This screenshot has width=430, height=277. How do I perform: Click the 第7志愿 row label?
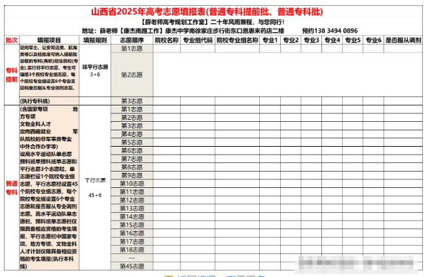[x=132, y=158]
